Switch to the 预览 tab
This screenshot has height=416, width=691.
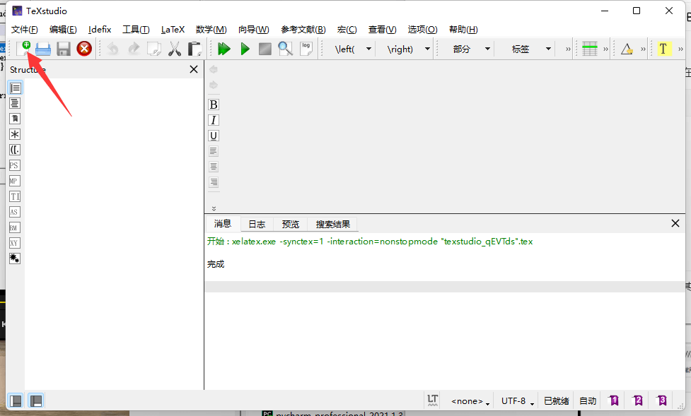coord(291,224)
